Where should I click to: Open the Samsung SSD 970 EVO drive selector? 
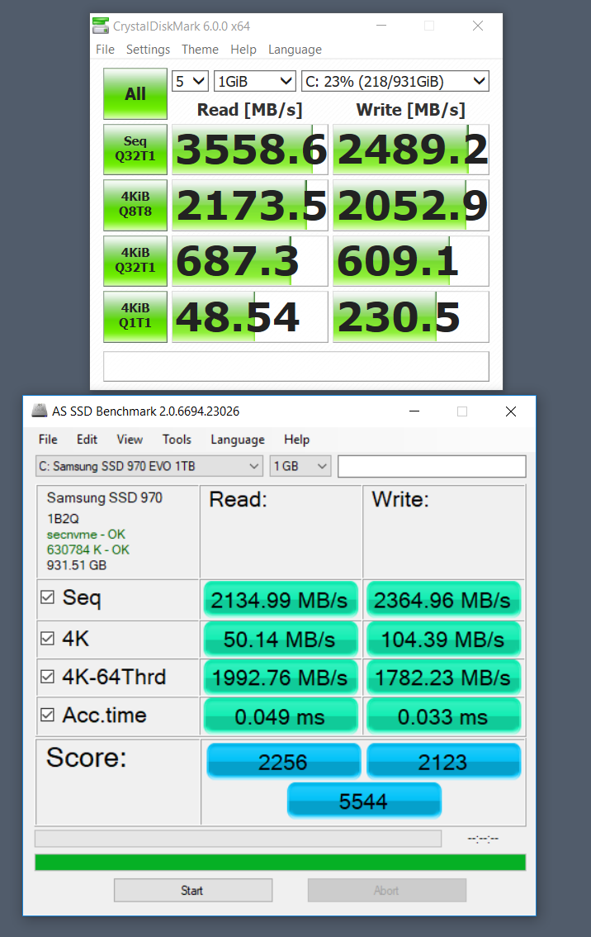(x=149, y=466)
